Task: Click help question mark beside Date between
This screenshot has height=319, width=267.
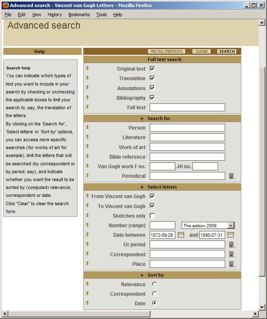Action: 87,234
